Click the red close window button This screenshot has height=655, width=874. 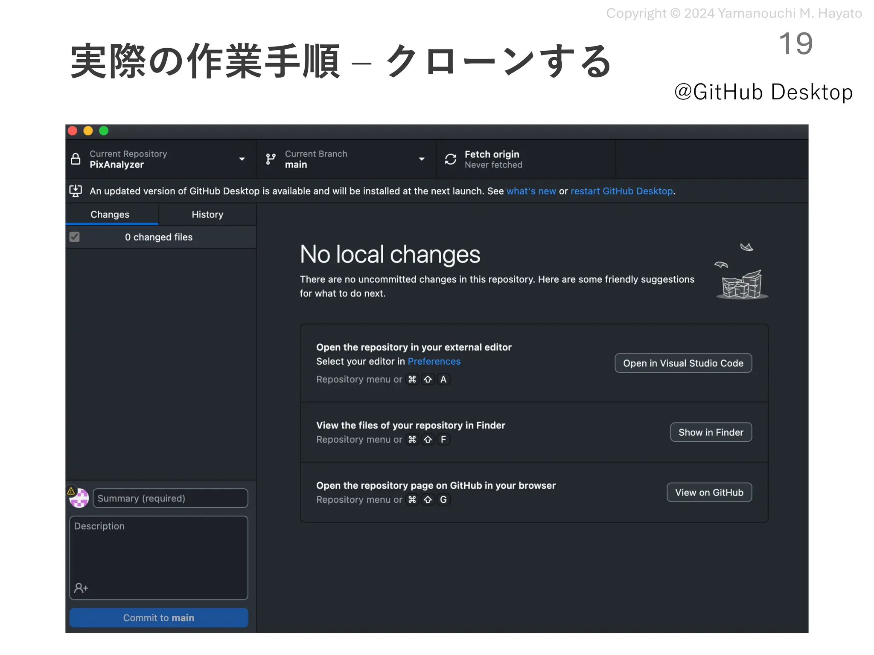pos(73,131)
